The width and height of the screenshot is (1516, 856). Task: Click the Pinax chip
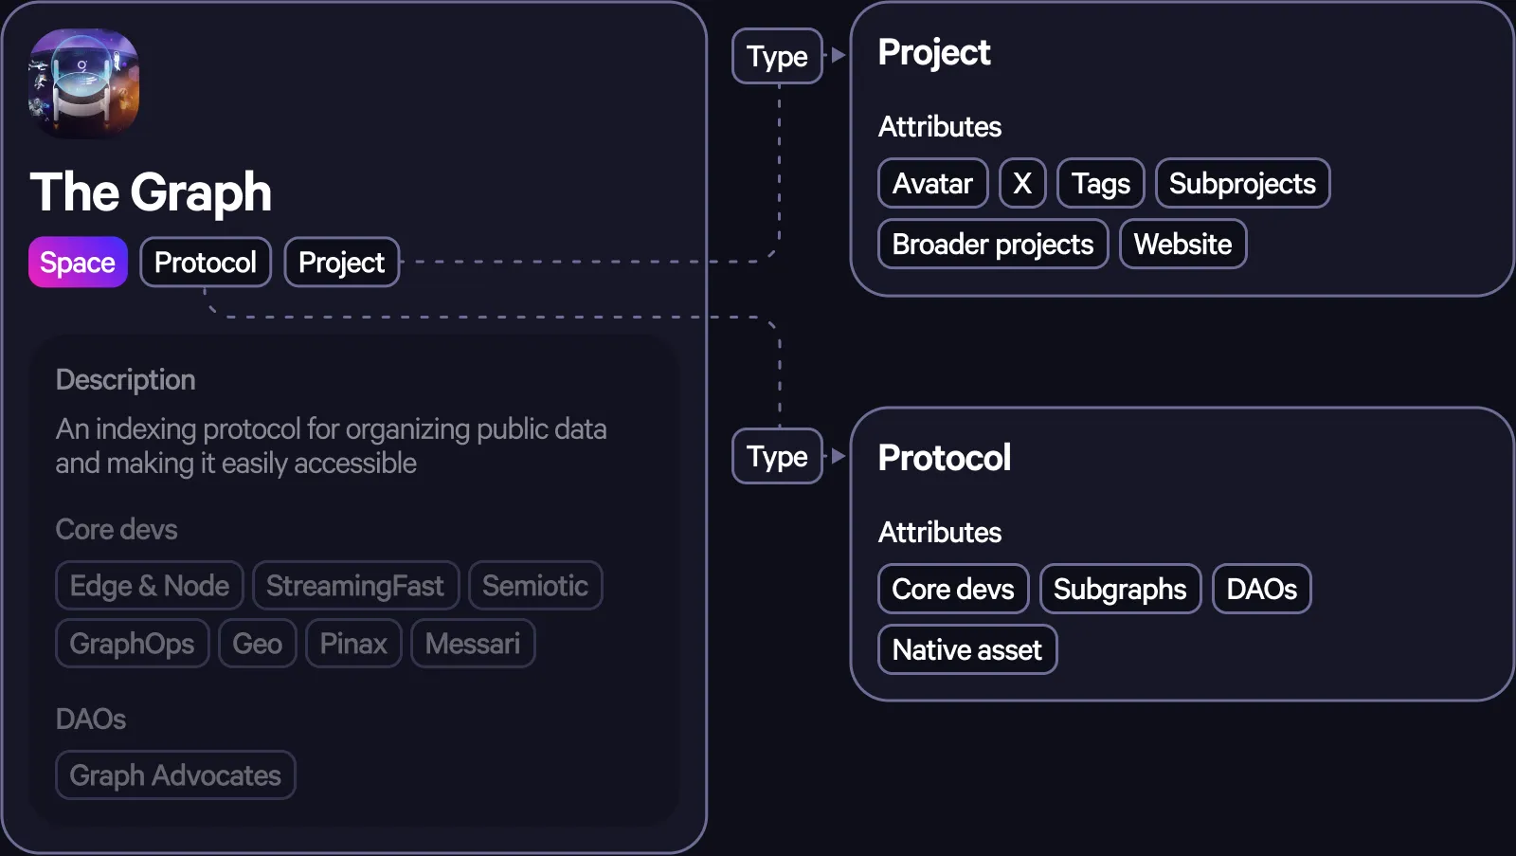(x=353, y=644)
